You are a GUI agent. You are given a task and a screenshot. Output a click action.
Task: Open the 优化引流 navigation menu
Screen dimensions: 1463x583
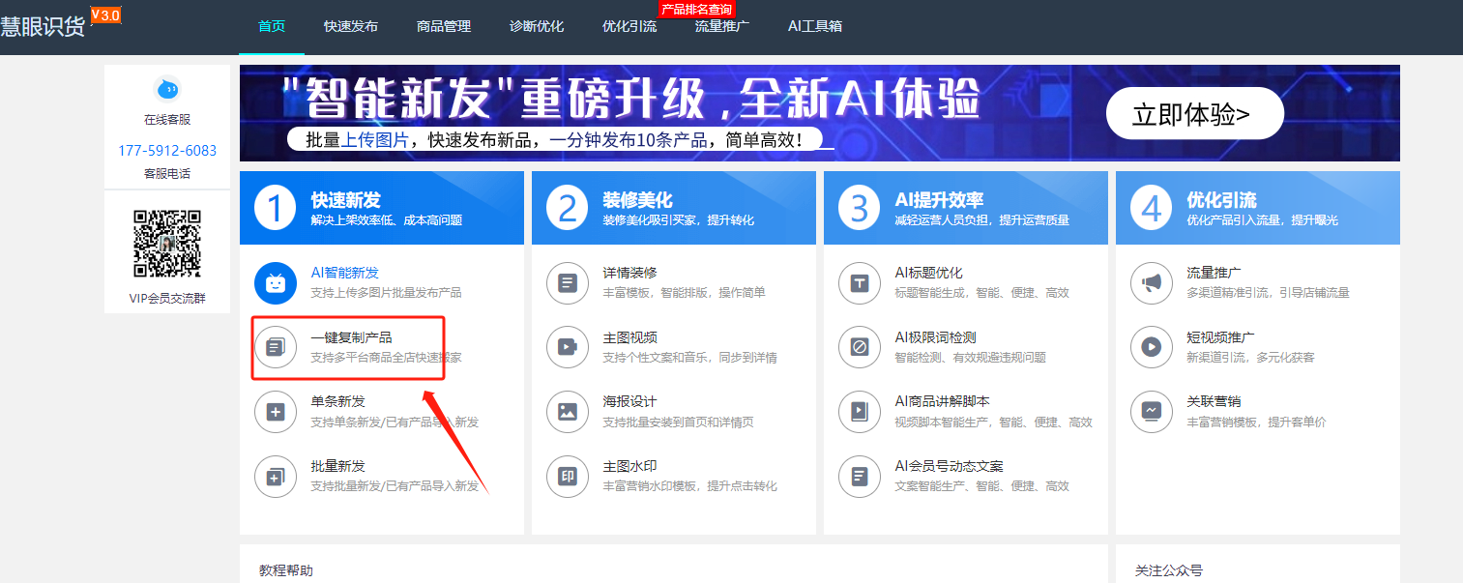[x=629, y=26]
